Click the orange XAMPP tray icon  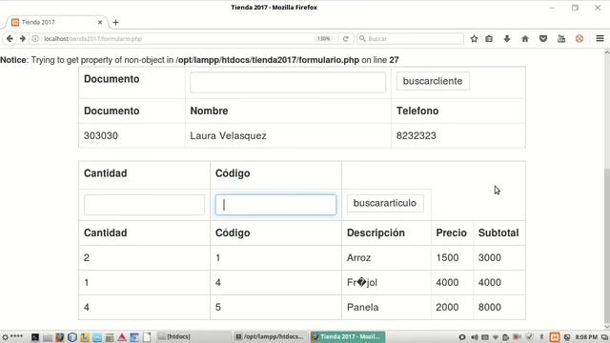555,336
